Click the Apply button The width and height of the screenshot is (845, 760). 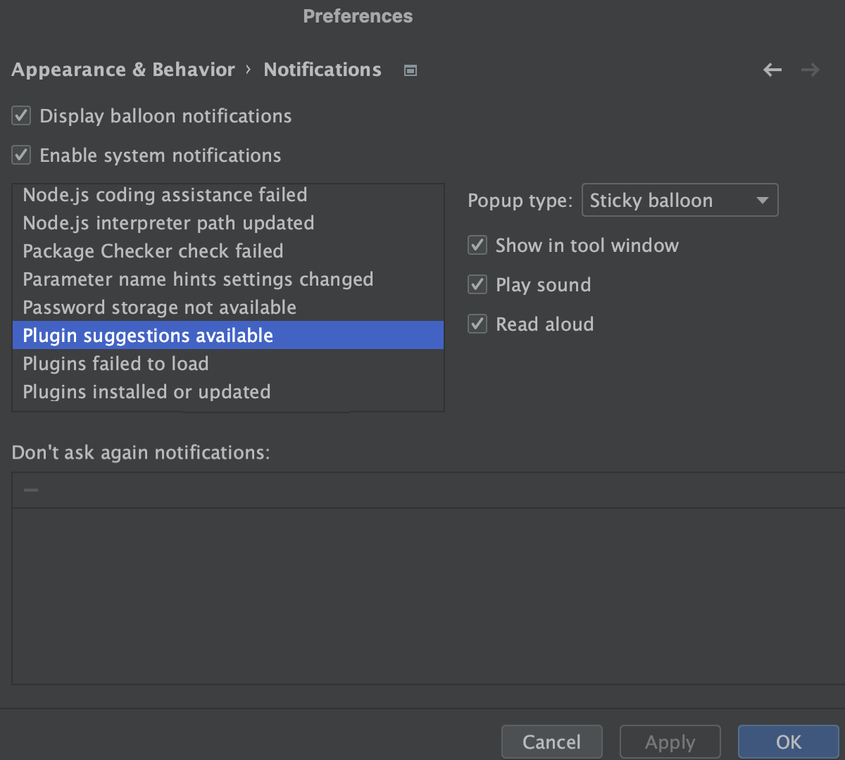(670, 742)
